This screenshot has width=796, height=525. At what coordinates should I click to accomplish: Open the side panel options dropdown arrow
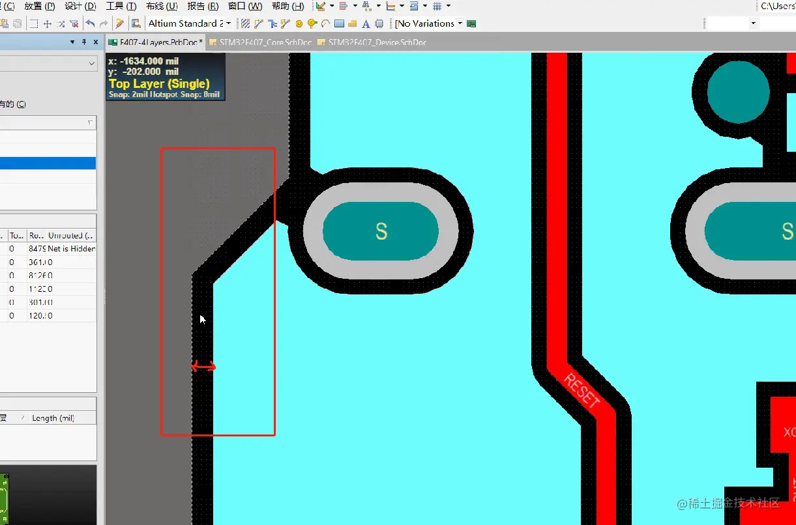click(72, 42)
